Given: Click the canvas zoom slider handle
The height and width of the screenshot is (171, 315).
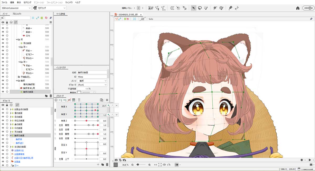Looking at the screenshot, I should [x=138, y=165].
